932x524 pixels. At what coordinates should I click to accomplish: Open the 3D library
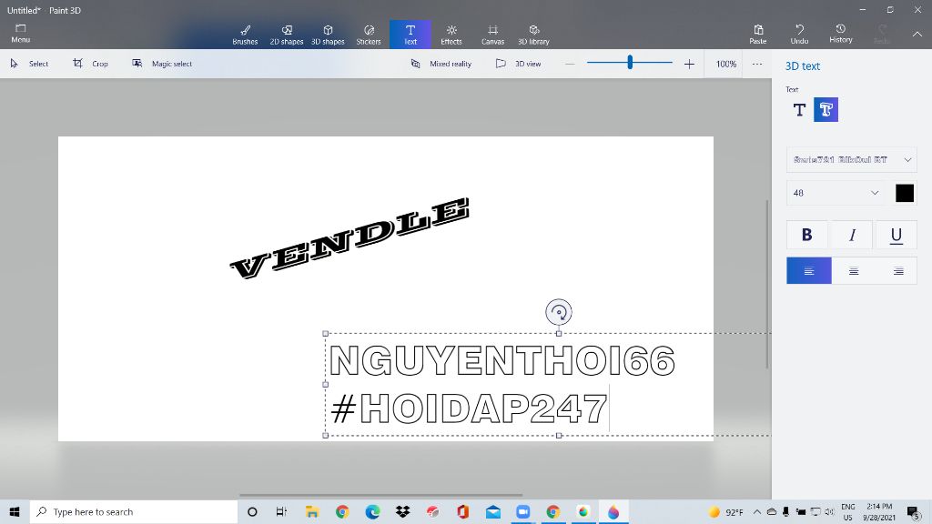(x=533, y=35)
